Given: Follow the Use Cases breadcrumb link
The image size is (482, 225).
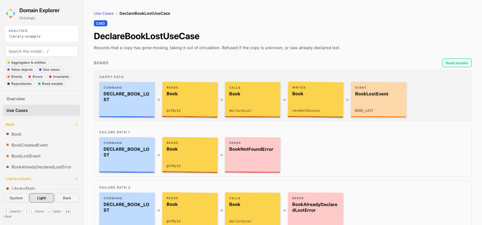Looking at the screenshot, I should tap(104, 14).
